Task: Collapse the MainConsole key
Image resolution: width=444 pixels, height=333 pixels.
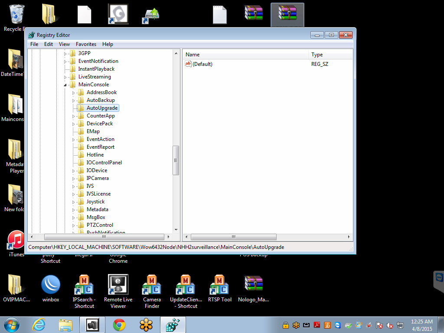Action: point(65,85)
